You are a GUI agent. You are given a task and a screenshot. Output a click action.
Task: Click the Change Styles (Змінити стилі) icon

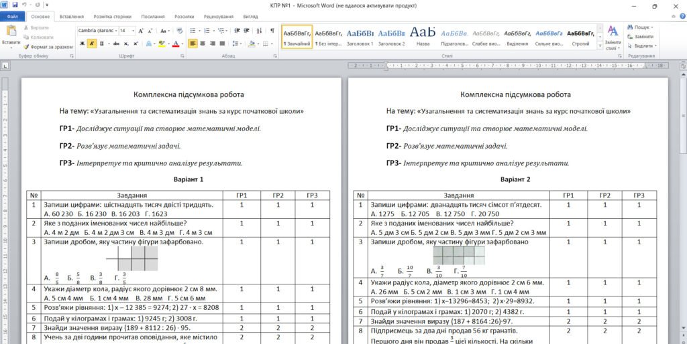[x=613, y=37]
